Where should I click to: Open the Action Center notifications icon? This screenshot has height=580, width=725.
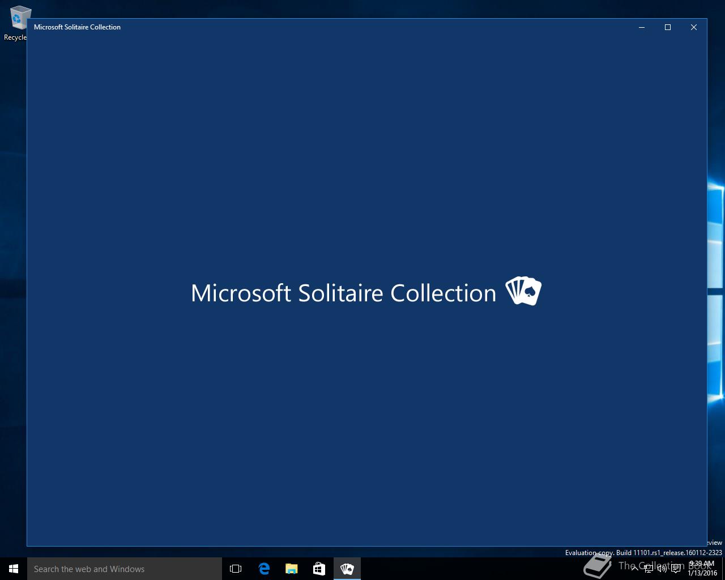pos(676,569)
